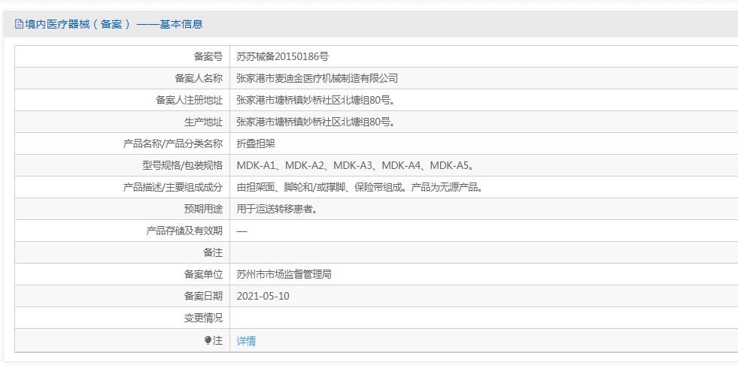The width and height of the screenshot is (738, 374).
Task: Click the address value in 生产地址 row
Action: pyautogui.click(x=315, y=122)
